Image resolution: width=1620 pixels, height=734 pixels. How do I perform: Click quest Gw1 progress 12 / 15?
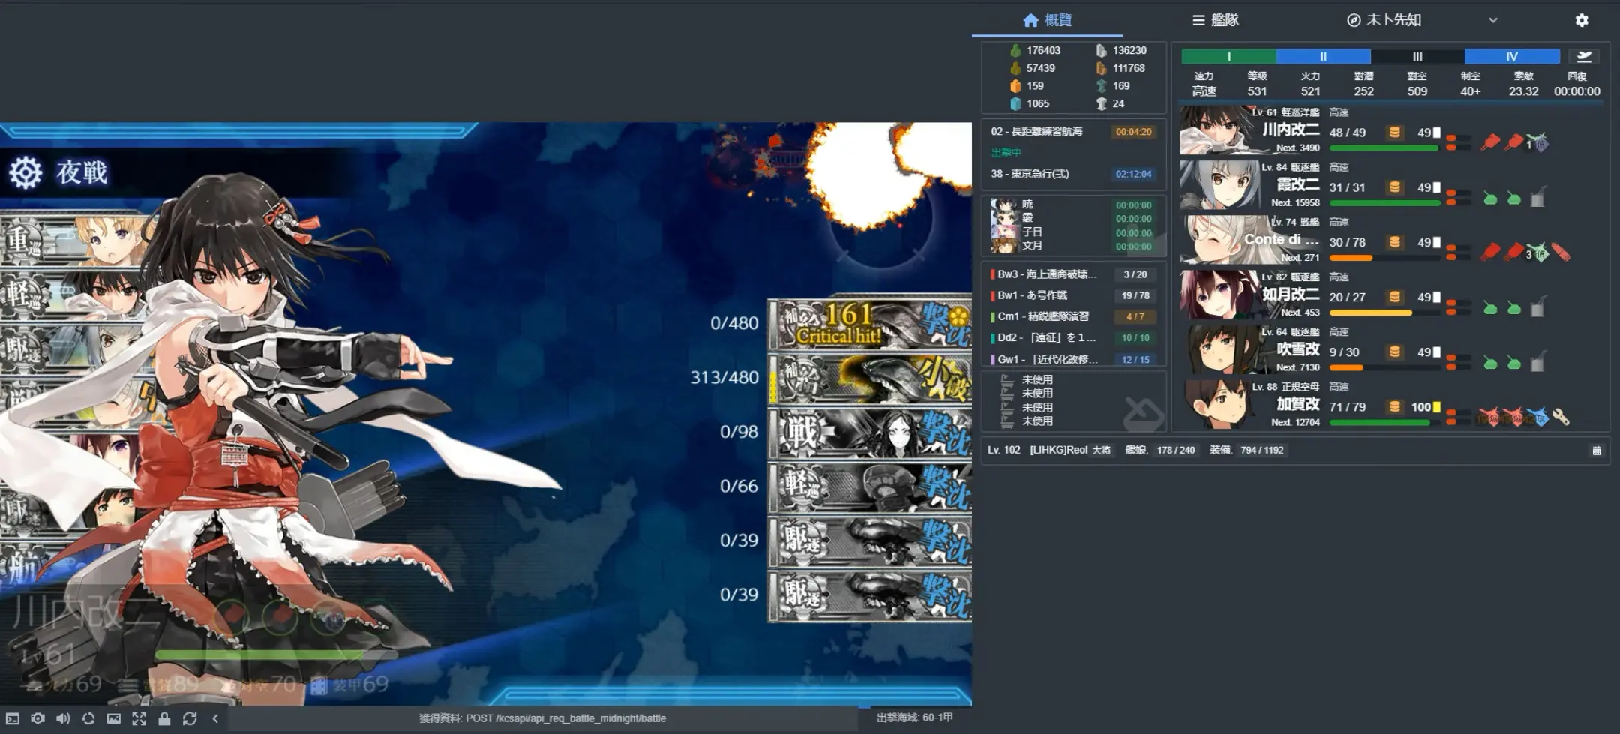tap(1135, 359)
